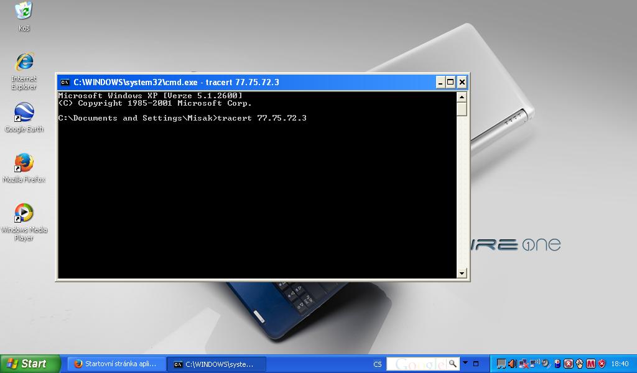Click the CS language indicator
This screenshot has height=373, width=637.
[378, 364]
